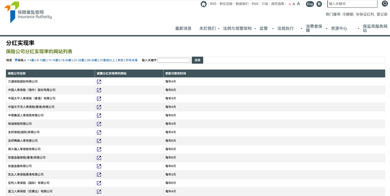Click the home icon in top bar
Image resolution: width=390 pixels, height=196 pixels.
point(204,4)
